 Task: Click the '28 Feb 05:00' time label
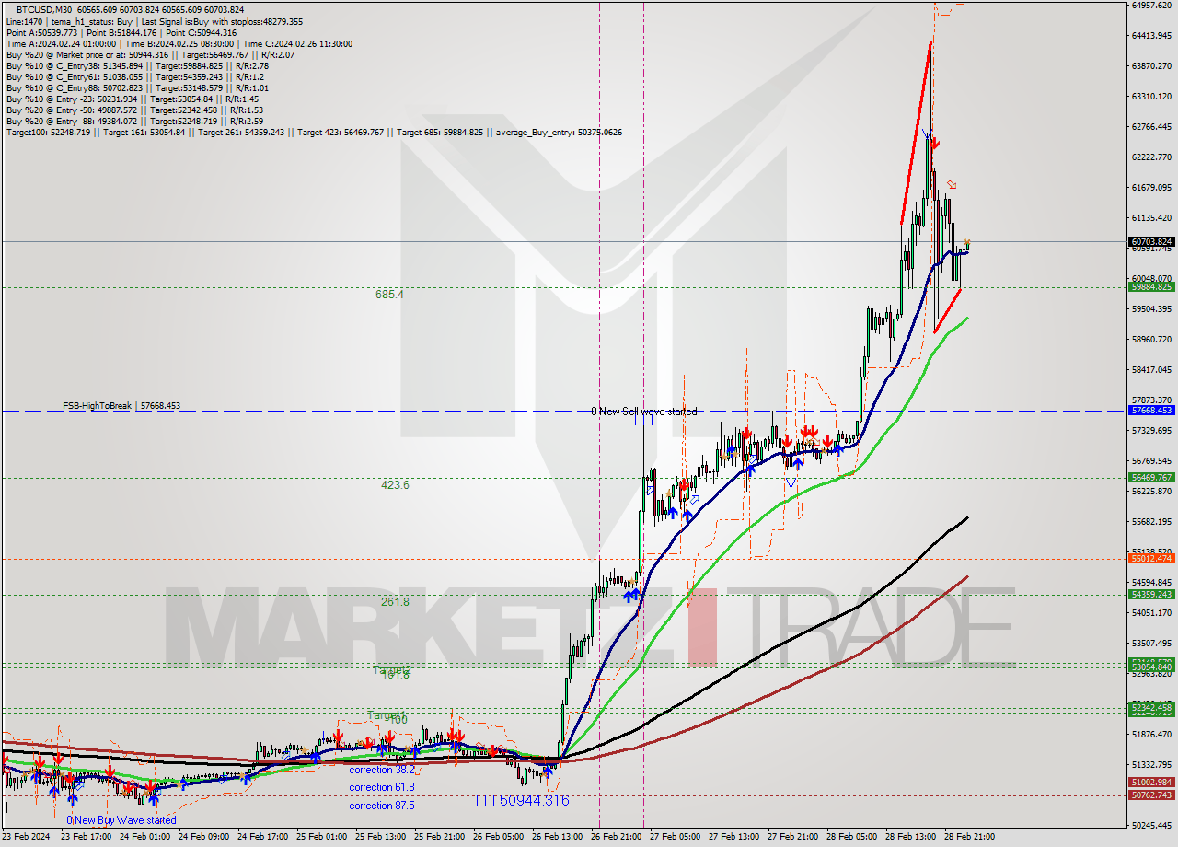click(x=851, y=838)
